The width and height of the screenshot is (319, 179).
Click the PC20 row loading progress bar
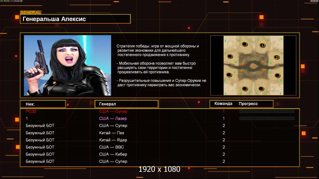pyautogui.click(x=267, y=111)
